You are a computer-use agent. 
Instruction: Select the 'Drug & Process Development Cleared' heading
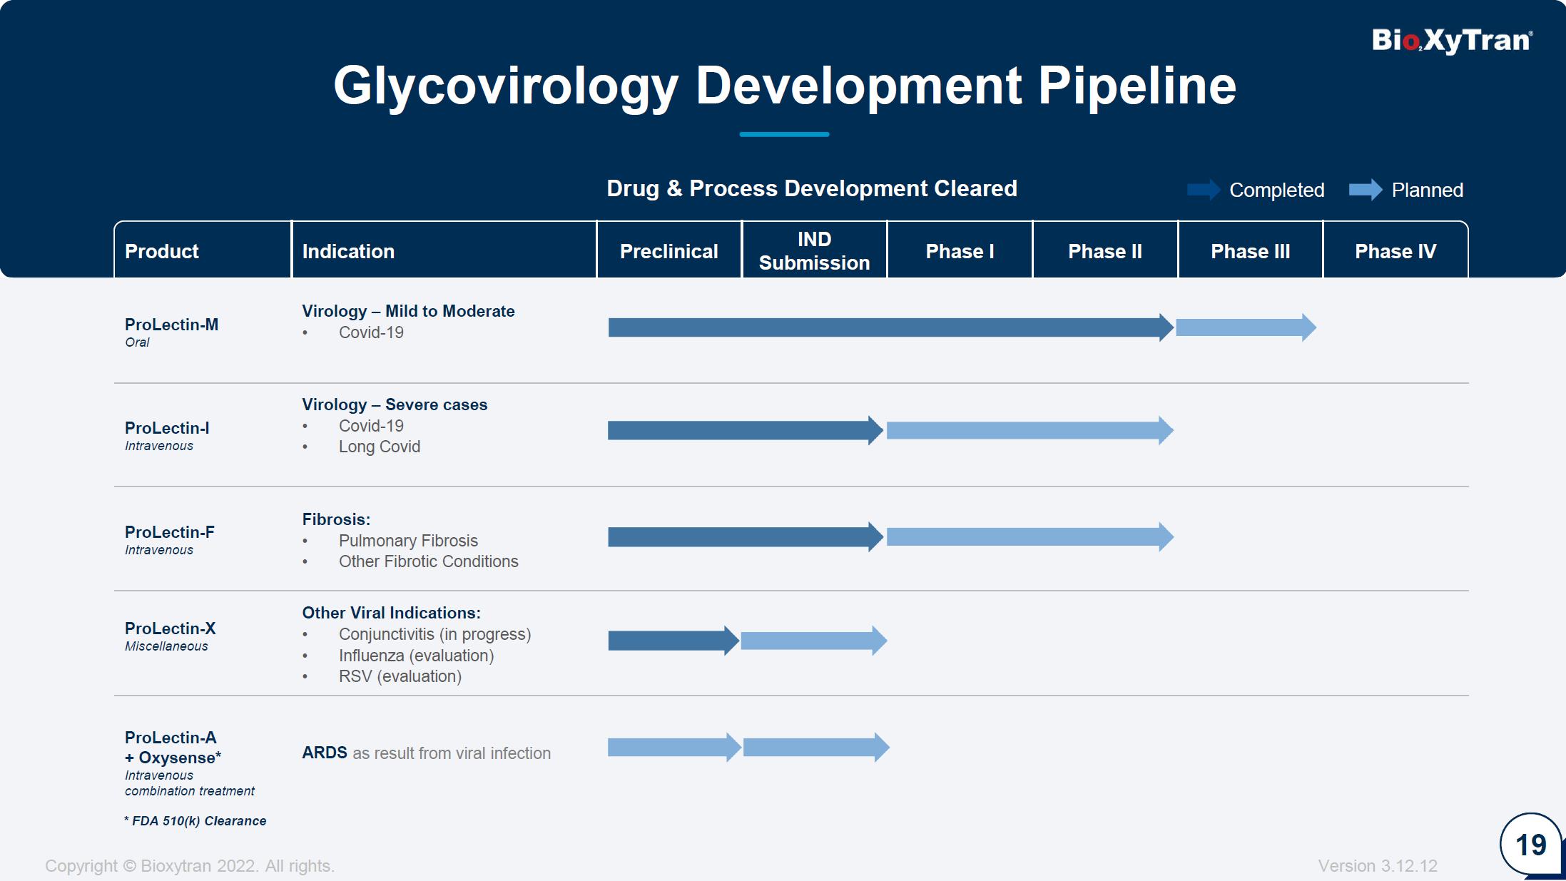pos(812,188)
